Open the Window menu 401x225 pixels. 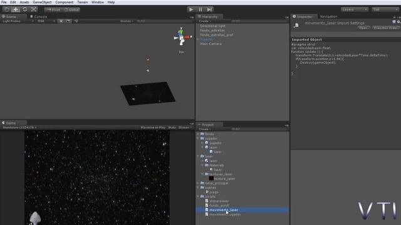click(x=98, y=2)
